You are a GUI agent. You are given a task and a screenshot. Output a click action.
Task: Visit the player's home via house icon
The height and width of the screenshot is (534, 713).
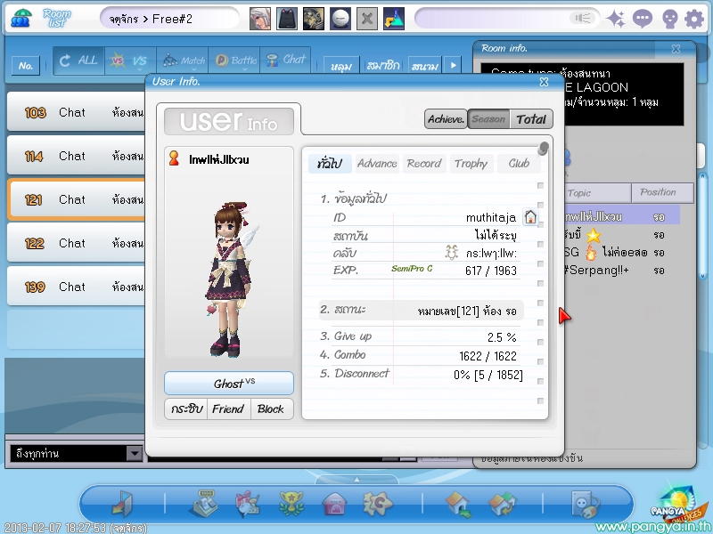530,217
